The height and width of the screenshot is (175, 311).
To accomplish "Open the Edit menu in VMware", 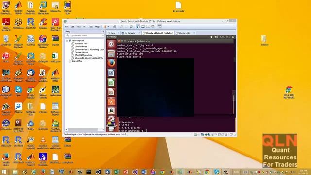I will pos(72,27).
